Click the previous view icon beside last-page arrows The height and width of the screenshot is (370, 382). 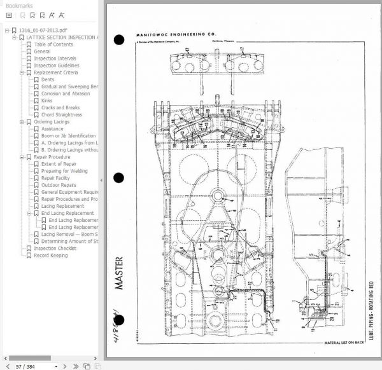(x=87, y=366)
